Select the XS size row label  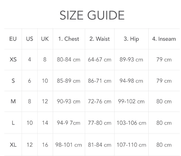(13, 59)
